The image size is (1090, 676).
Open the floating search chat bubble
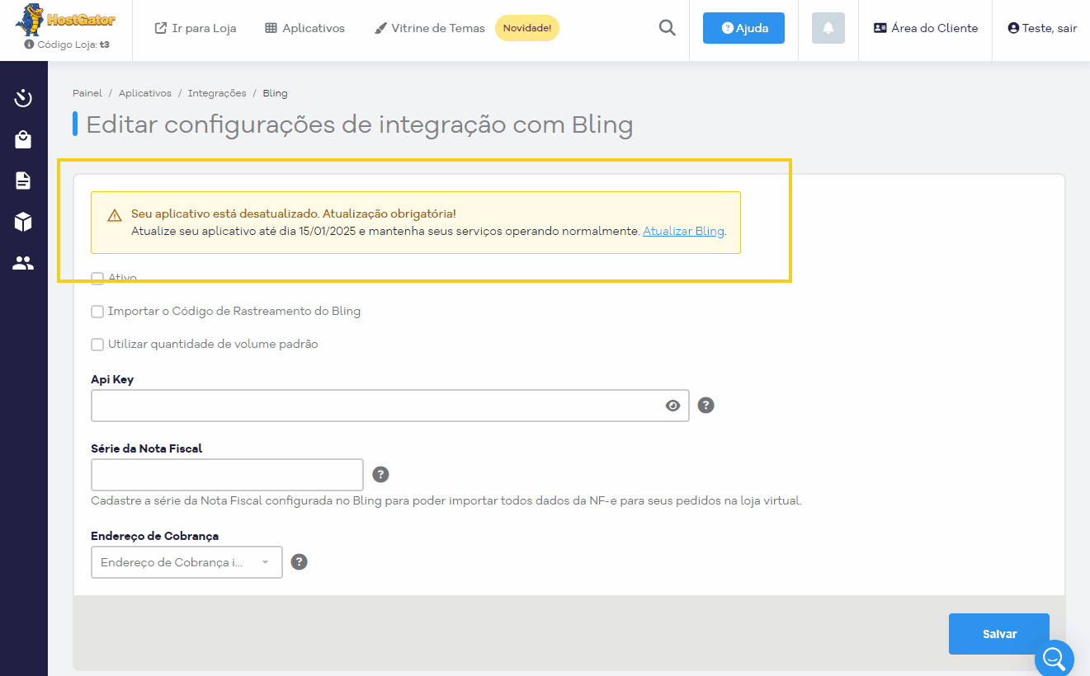(x=1055, y=658)
